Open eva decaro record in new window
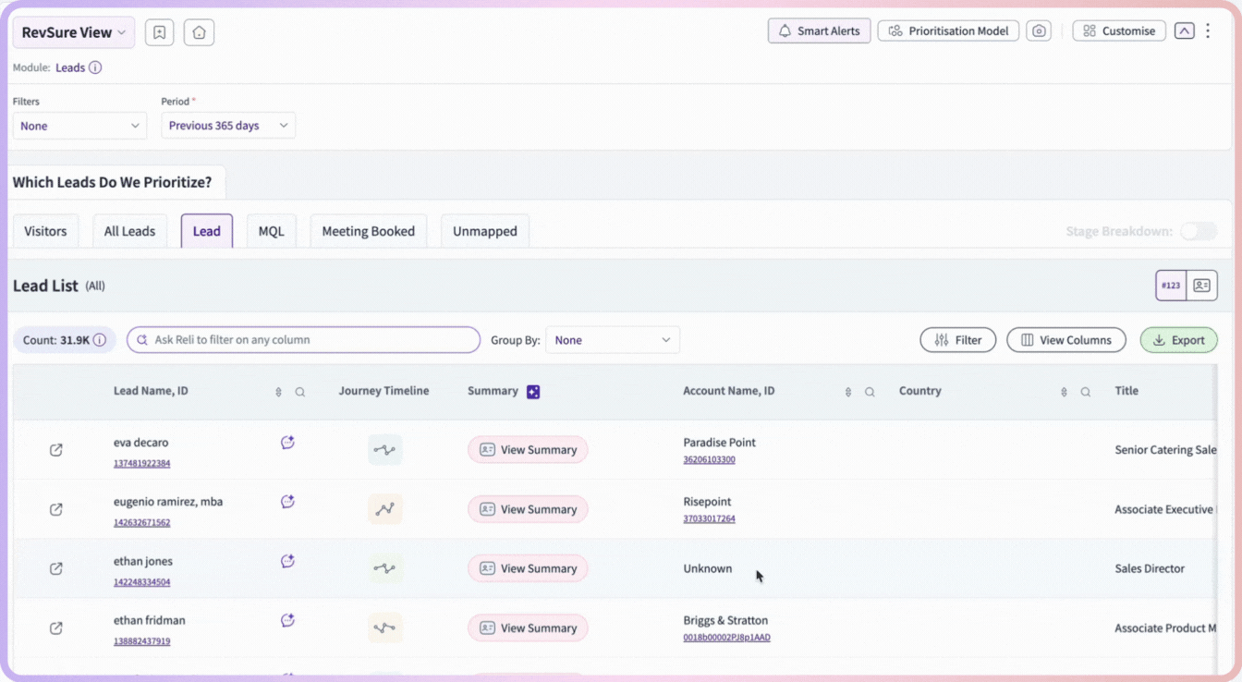 coord(56,450)
